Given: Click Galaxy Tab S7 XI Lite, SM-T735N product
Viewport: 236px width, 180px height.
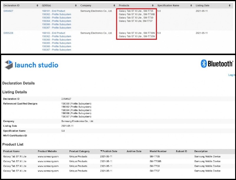Looking at the screenshot, I should click(x=137, y=36).
